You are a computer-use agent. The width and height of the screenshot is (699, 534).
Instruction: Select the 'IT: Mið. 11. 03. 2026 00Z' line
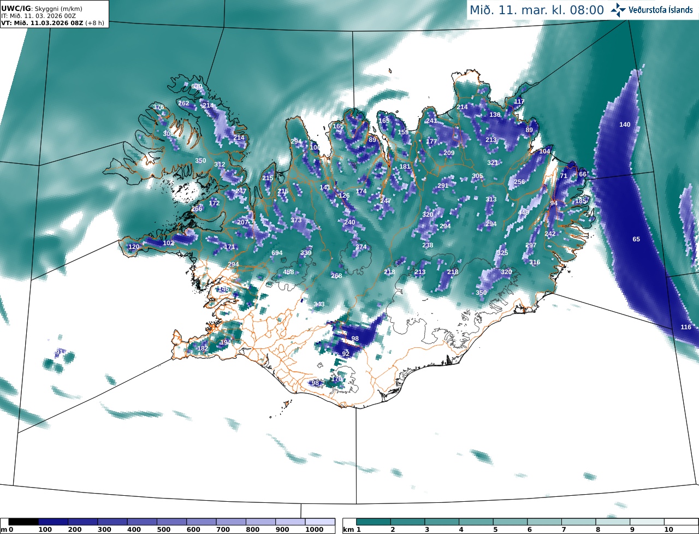(x=38, y=16)
